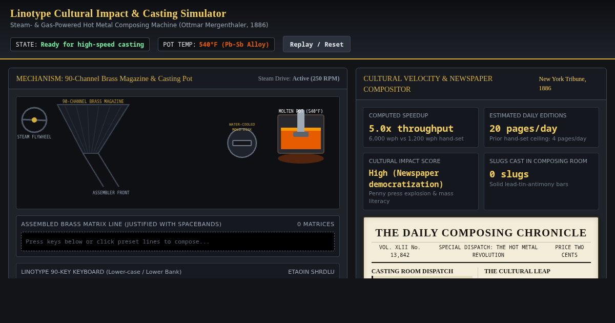
Task: Click 'New York Tribune, 1886' label
Action: 562,84
